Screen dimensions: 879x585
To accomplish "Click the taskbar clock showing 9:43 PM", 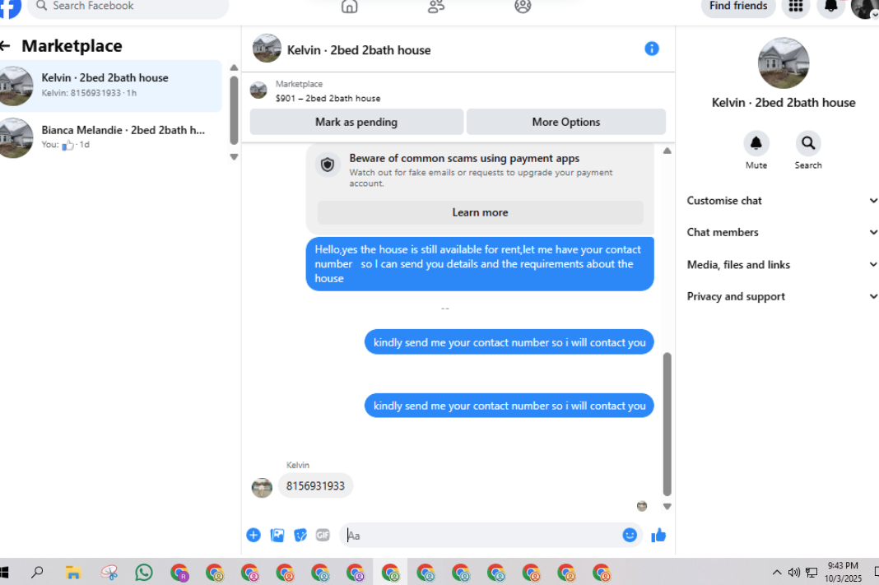I will (x=843, y=572).
